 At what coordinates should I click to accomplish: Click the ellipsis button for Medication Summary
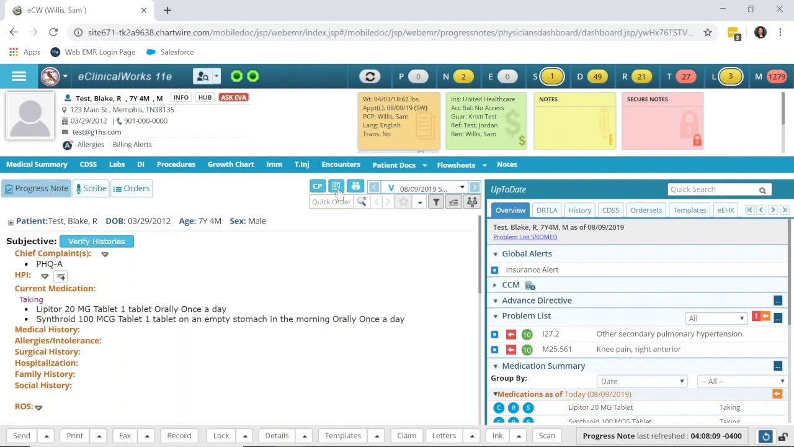click(x=778, y=366)
